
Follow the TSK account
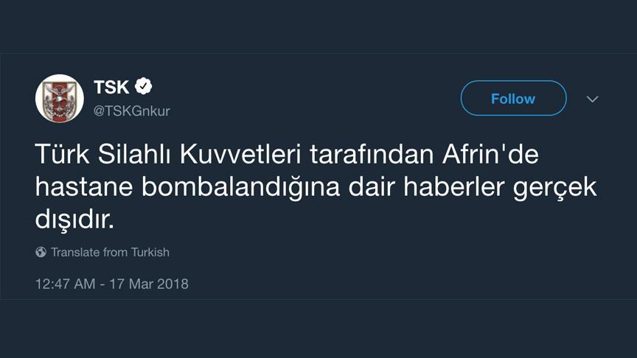[x=513, y=99]
